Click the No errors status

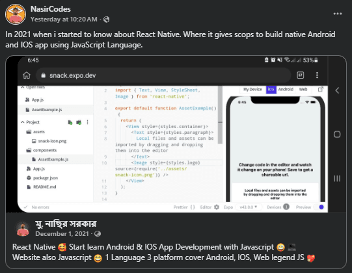[x=36, y=207]
